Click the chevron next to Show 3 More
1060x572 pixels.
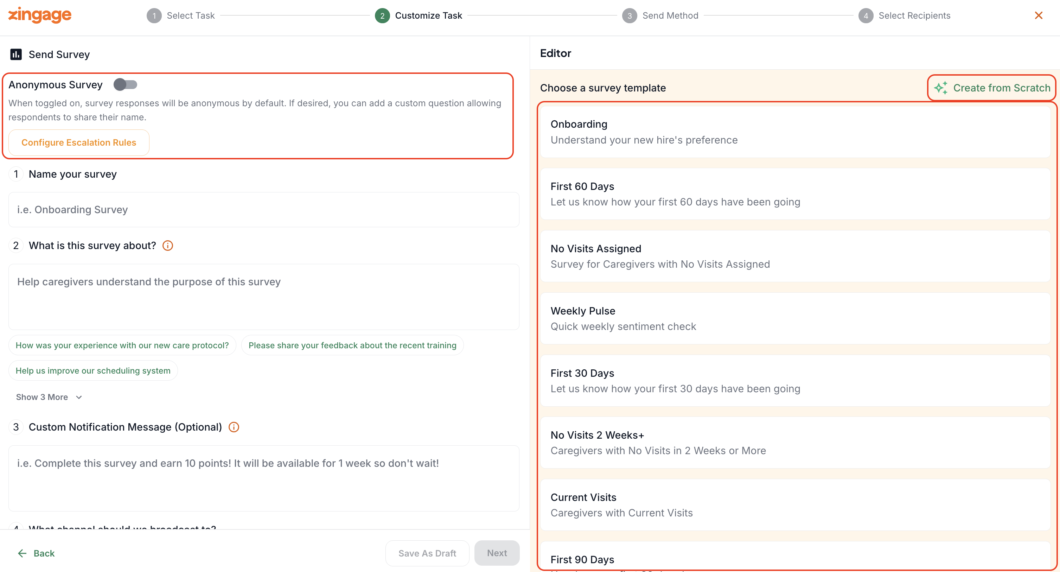pos(79,398)
